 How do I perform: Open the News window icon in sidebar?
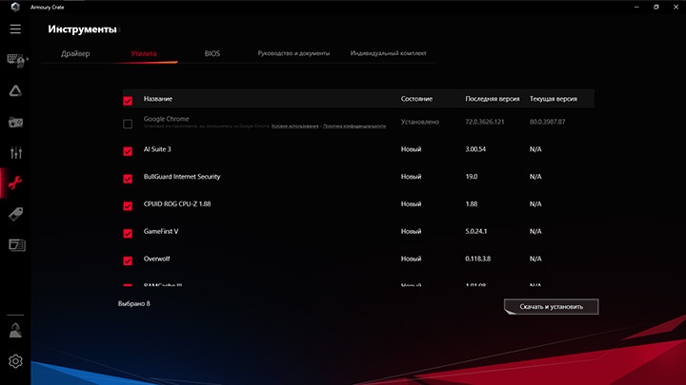coord(16,245)
